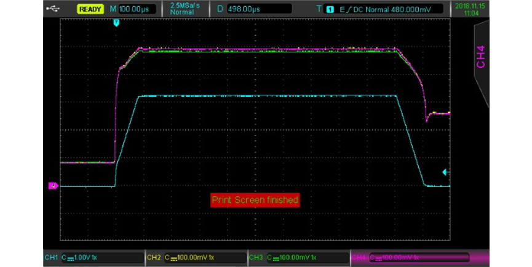Screen dimensions: 532x267
Task: Click the trigger level arrow on right edge
Action: tap(445, 172)
